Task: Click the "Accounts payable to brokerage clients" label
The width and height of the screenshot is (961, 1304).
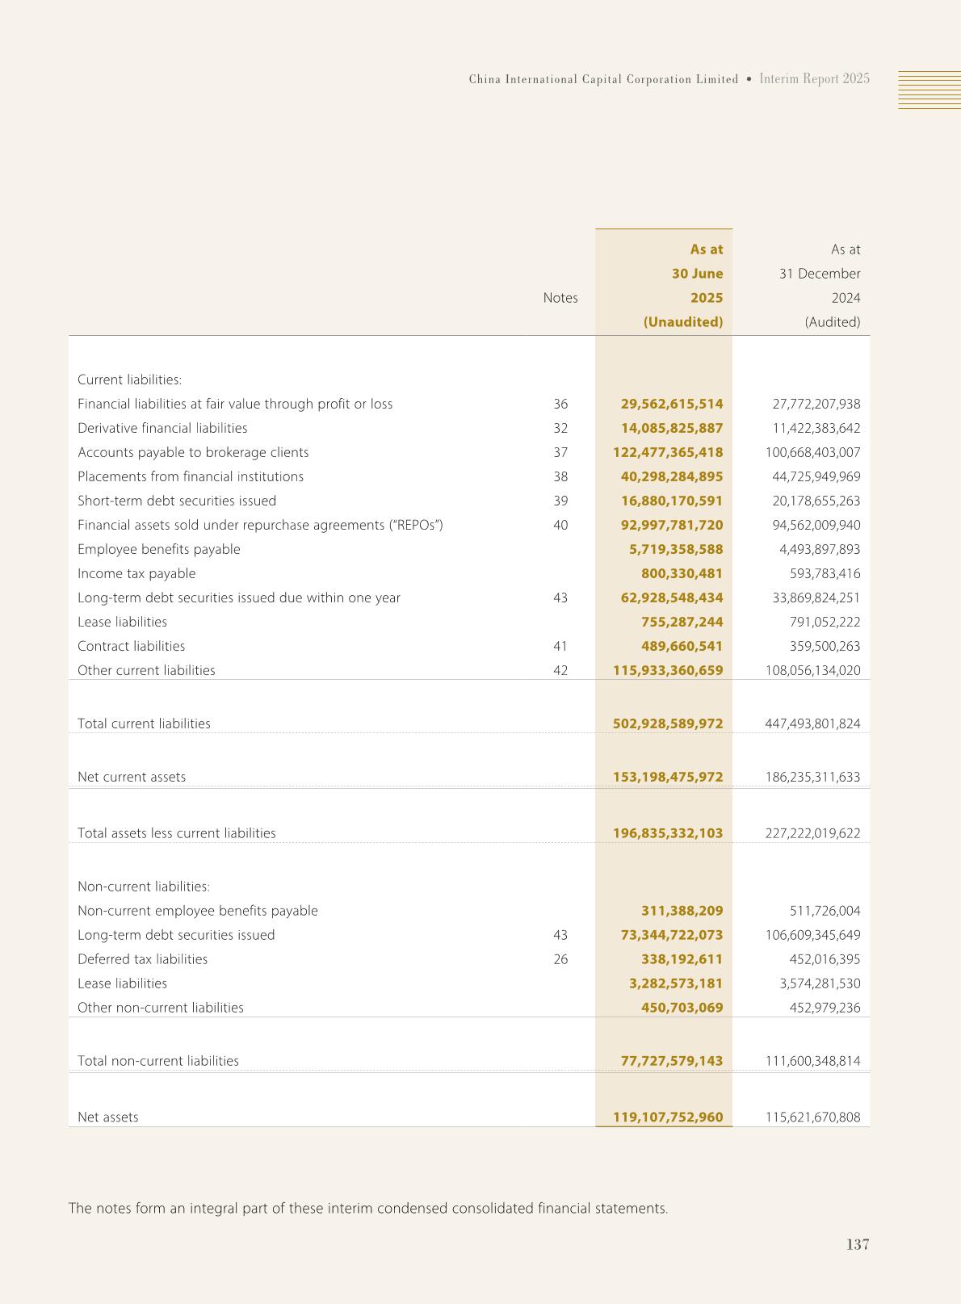Action: pyautogui.click(x=193, y=452)
